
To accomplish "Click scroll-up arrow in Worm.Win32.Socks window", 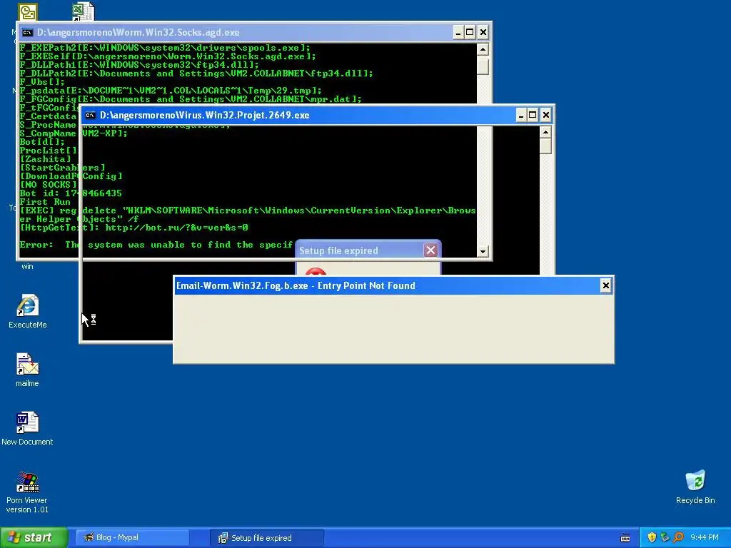I will [483, 49].
